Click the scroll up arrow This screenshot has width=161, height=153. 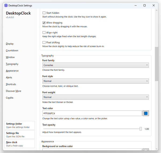coord(156,10)
